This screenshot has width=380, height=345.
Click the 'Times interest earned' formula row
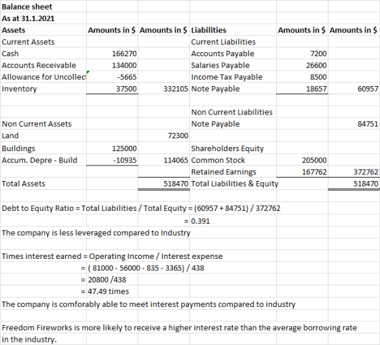coord(112,256)
